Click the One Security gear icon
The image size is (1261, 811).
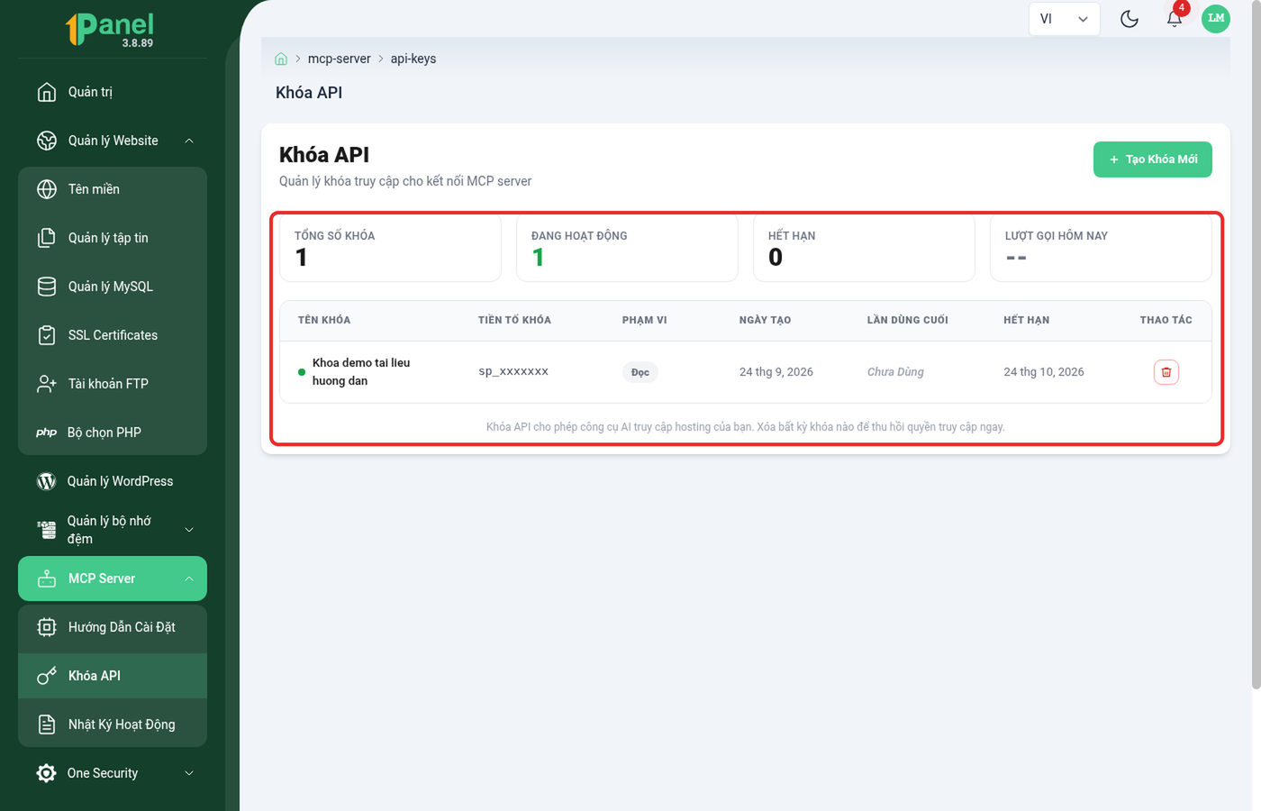pos(46,773)
